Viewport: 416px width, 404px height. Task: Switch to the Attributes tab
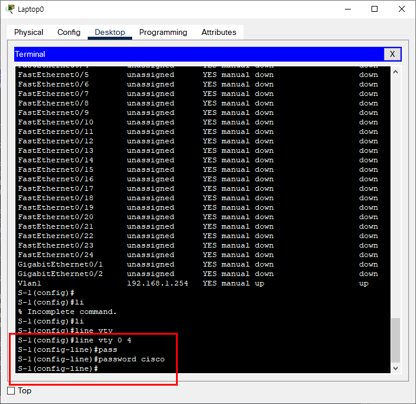pos(219,32)
